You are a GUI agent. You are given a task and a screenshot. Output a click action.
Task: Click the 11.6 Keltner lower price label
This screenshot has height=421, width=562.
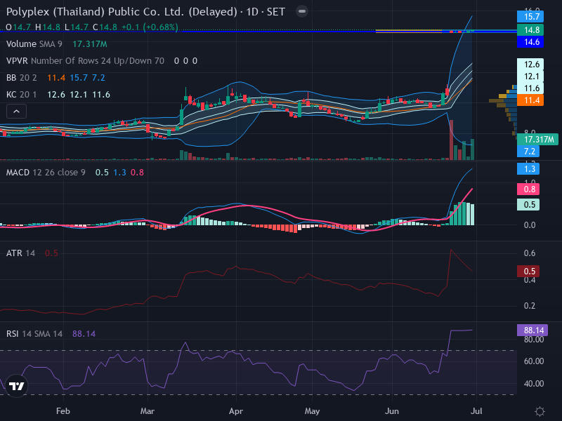[x=530, y=88]
